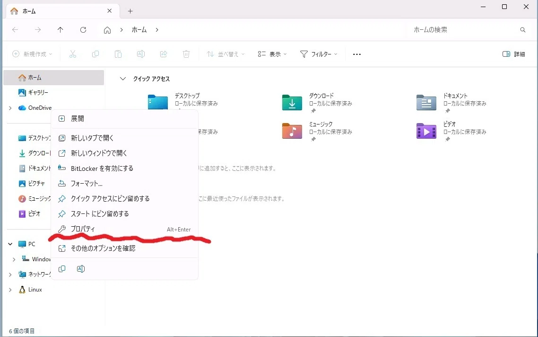Choose スタート にピン留めする
The height and width of the screenshot is (337, 538).
pos(124,213)
